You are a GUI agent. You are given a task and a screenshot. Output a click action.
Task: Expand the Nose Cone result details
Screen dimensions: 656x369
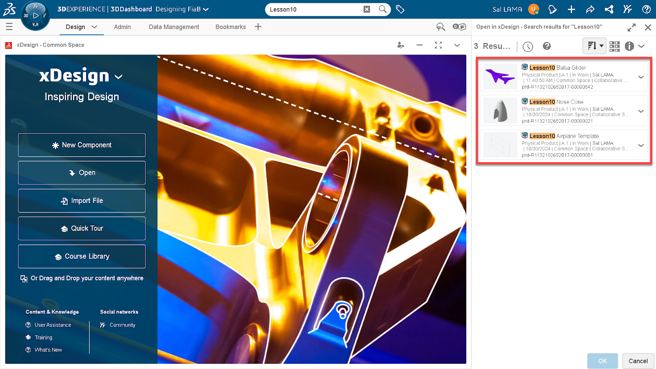coord(641,111)
